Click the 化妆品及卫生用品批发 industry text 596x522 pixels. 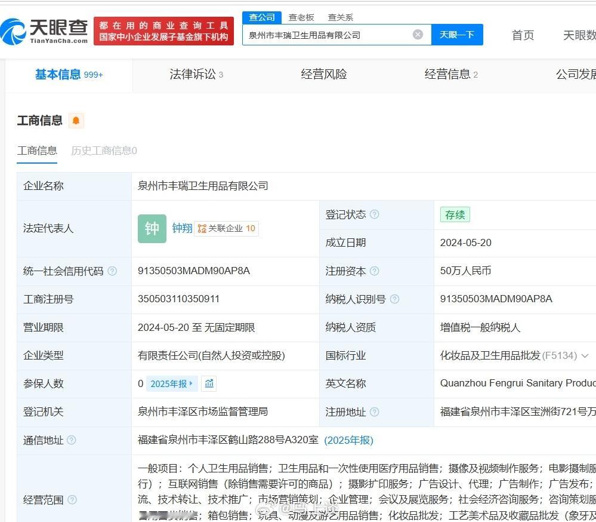(490, 356)
